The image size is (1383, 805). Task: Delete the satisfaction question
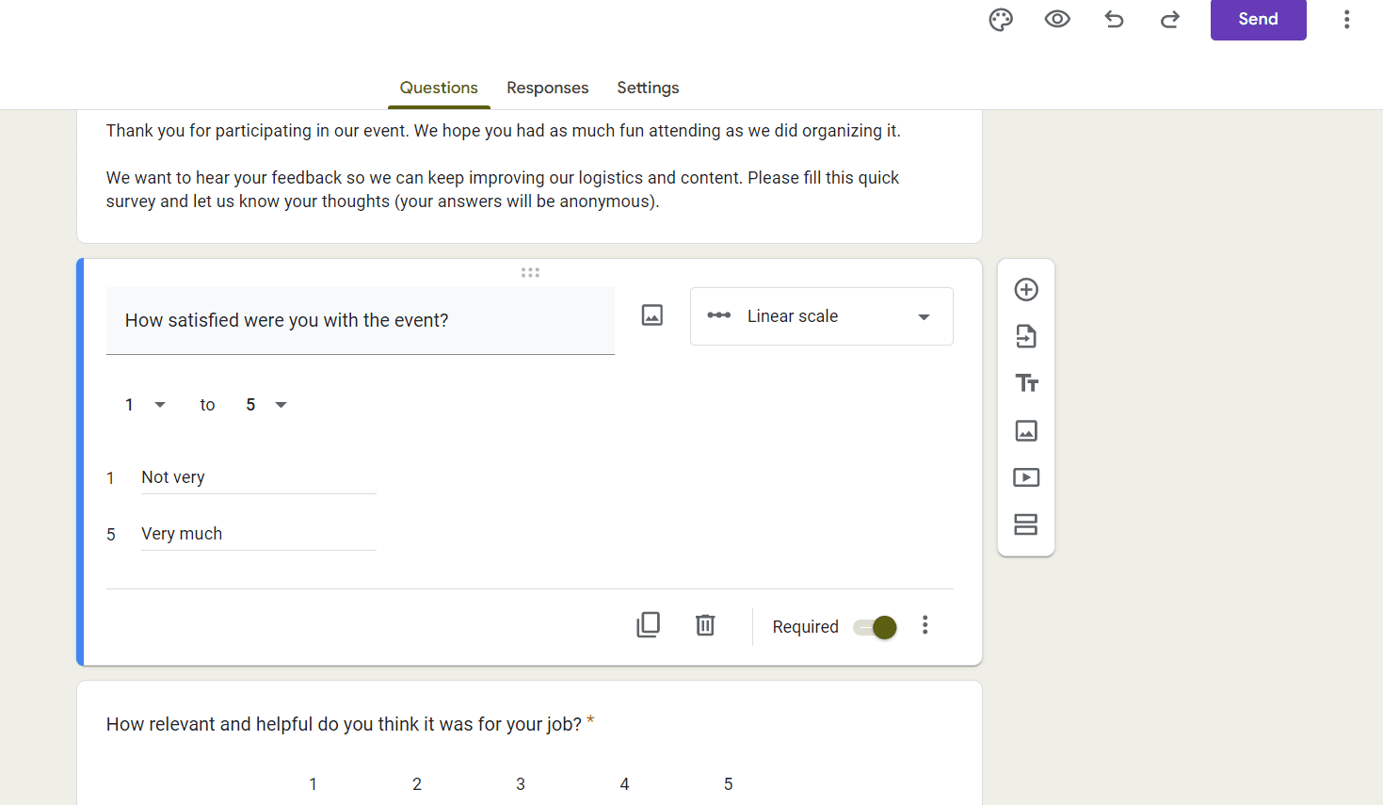pos(705,625)
